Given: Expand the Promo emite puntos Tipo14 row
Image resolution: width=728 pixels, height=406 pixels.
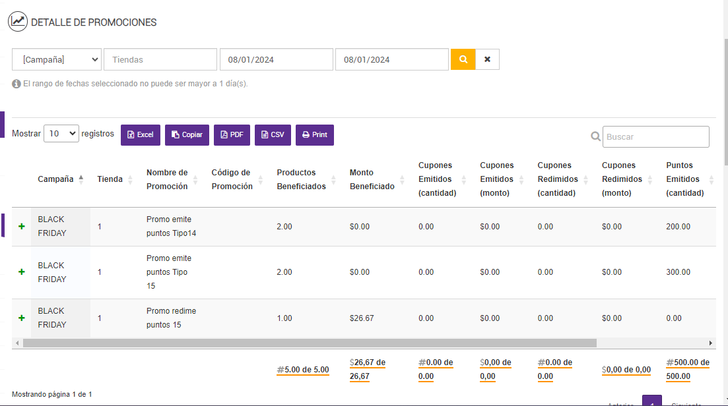Looking at the screenshot, I should point(22,226).
